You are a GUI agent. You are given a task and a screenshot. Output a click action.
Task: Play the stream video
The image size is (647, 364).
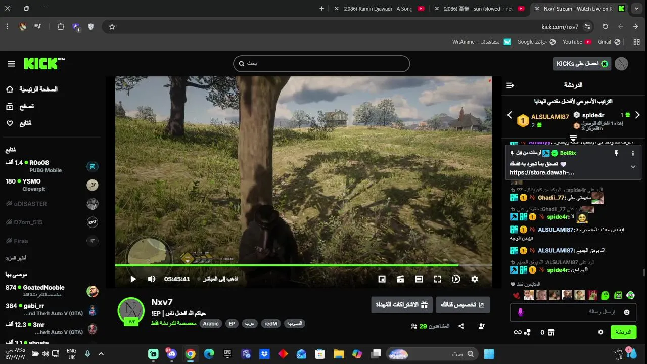coord(133,279)
